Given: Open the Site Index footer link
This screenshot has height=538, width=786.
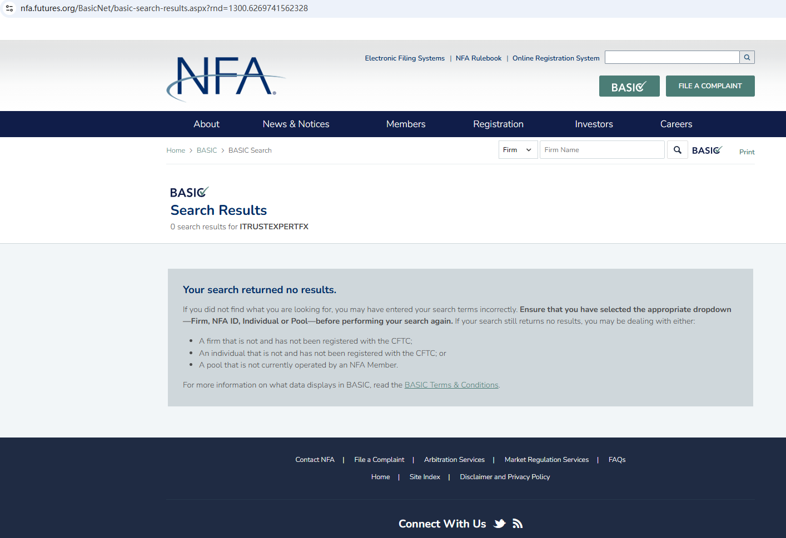Looking at the screenshot, I should click(425, 477).
